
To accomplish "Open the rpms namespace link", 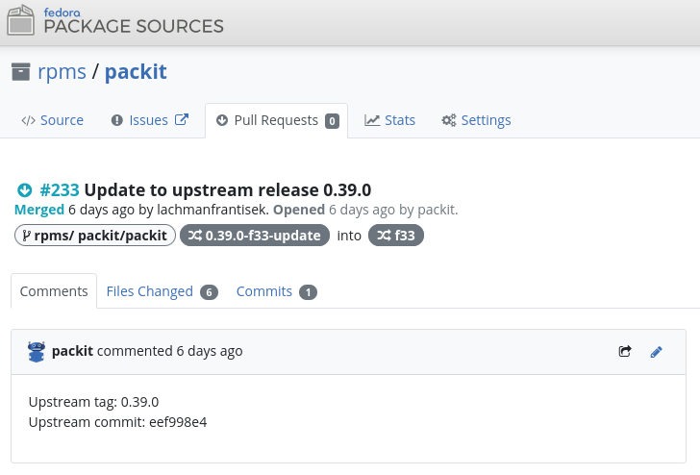I will [62, 71].
